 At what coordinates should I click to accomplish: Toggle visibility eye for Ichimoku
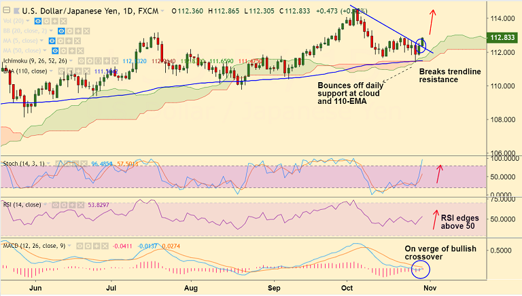[x=82, y=61]
